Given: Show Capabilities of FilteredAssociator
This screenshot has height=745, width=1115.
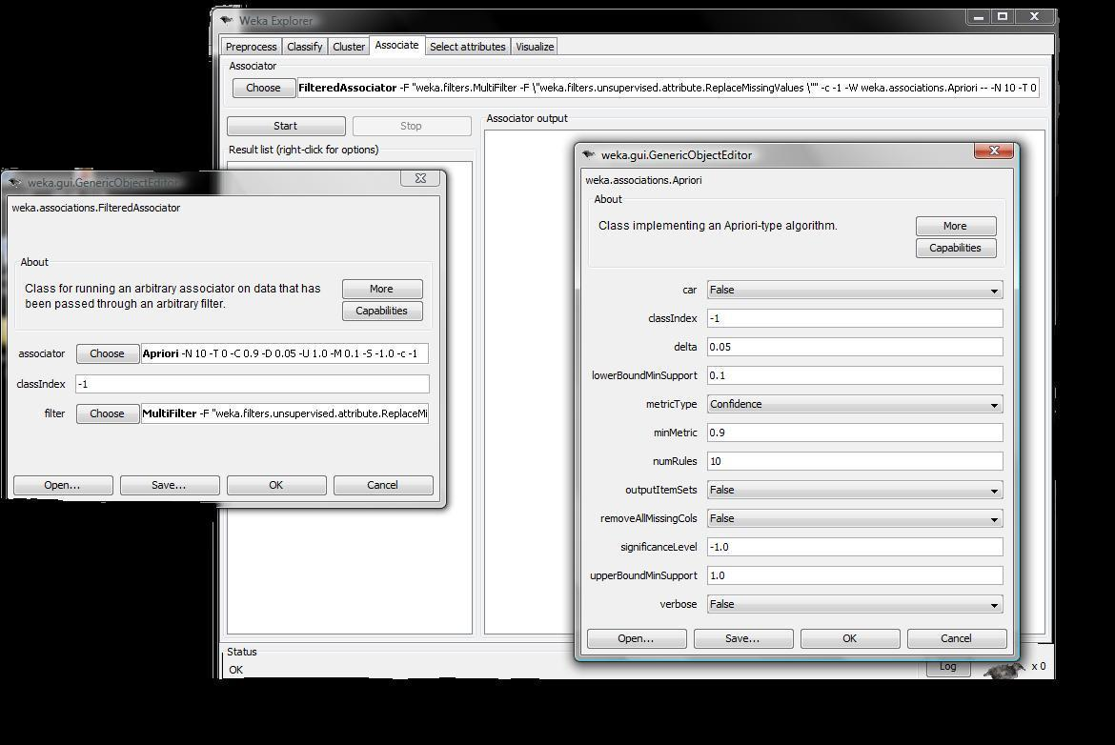Looking at the screenshot, I should pyautogui.click(x=382, y=311).
